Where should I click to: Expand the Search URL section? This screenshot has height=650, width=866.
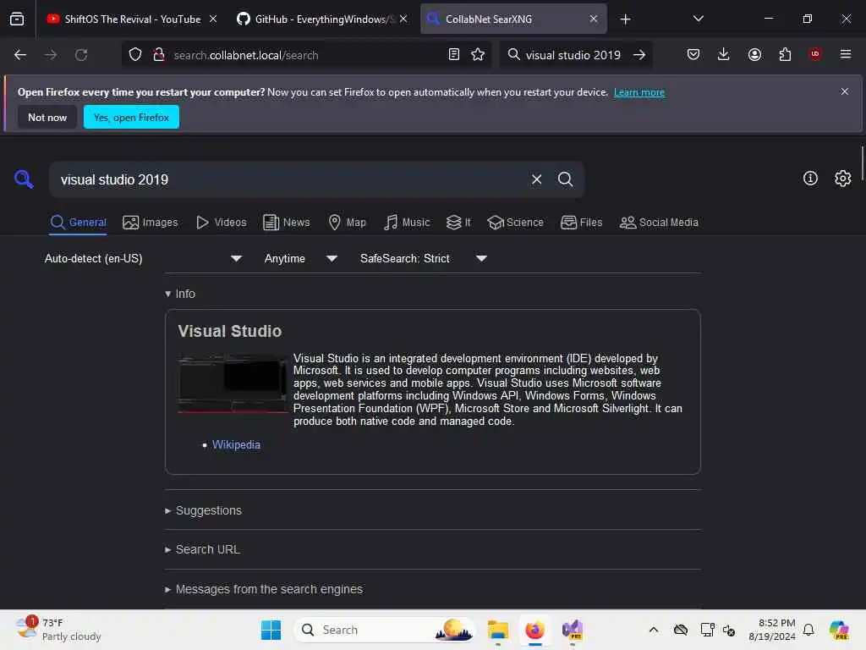202,549
